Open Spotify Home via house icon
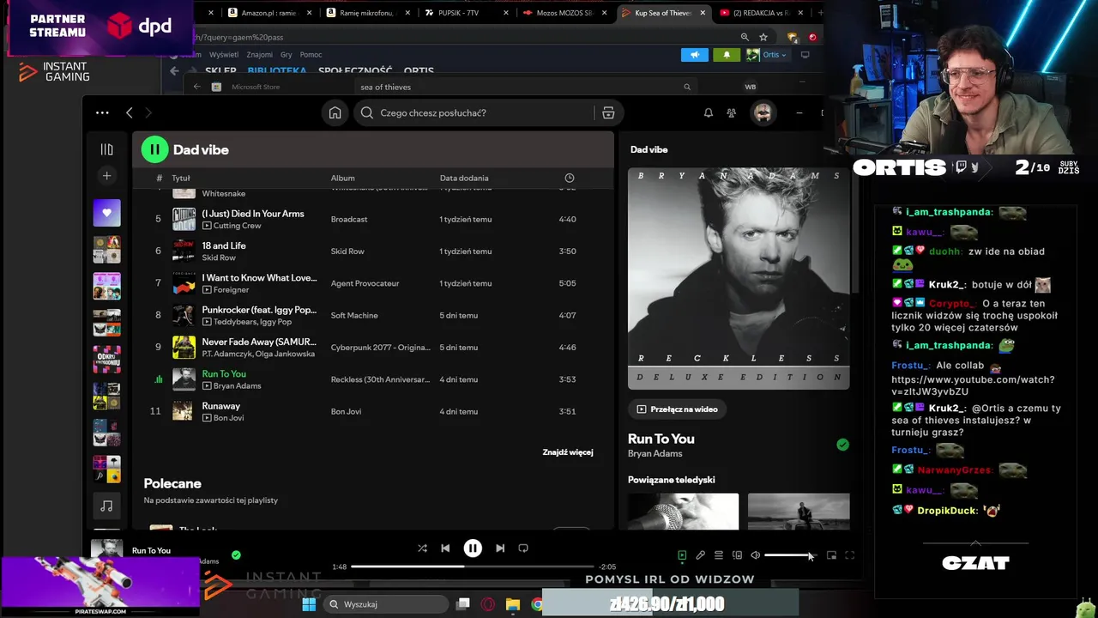The image size is (1098, 618). click(x=335, y=112)
